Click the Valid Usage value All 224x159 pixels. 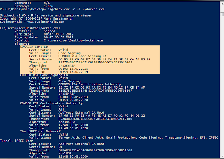(x=61, y=109)
